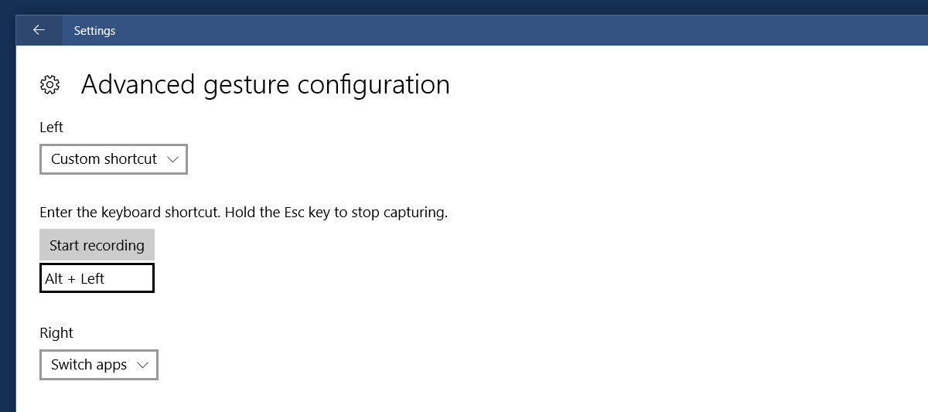
Task: Click the gear icon beside the heading
Action: (50, 84)
